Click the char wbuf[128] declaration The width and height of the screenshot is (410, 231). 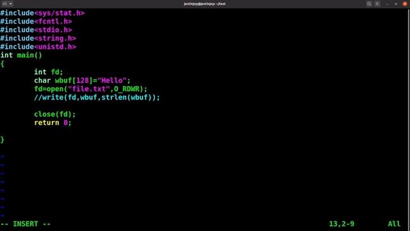click(82, 80)
